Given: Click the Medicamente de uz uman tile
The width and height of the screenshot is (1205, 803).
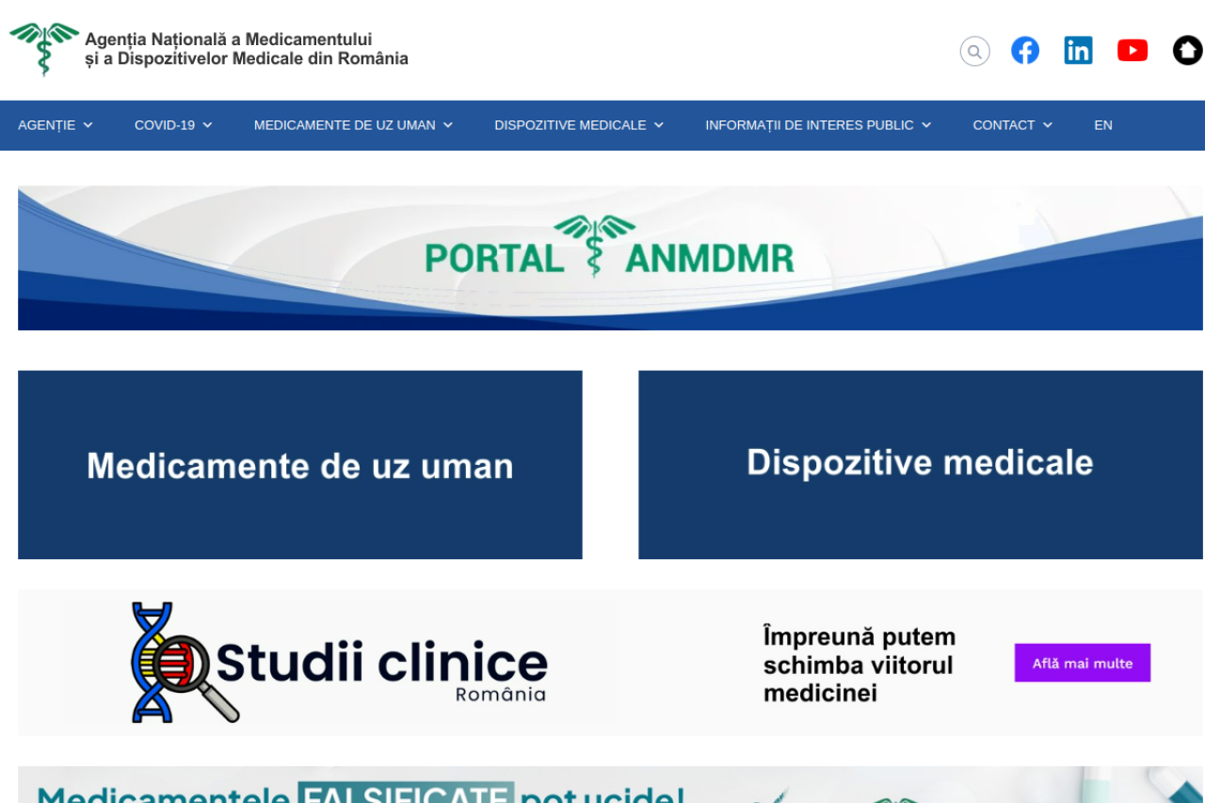Looking at the screenshot, I should point(299,465).
